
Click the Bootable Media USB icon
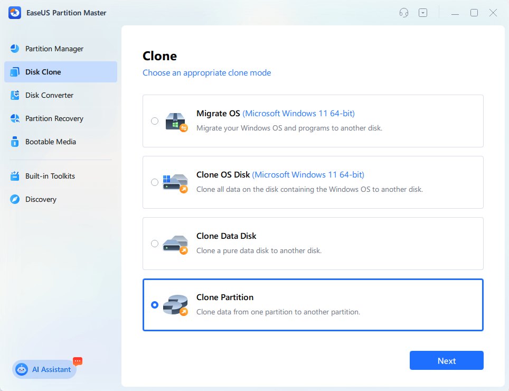coord(15,142)
